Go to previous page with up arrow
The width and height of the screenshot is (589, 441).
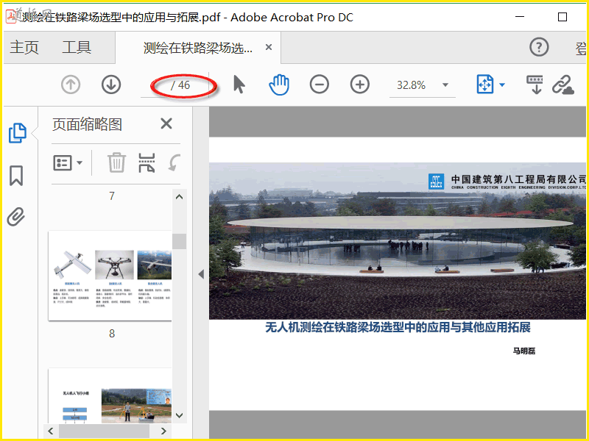pos(71,85)
